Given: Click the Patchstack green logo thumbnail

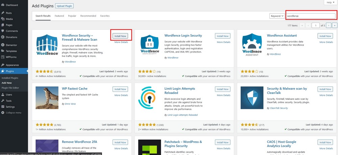Looking at the screenshot, I should (150, 147).
